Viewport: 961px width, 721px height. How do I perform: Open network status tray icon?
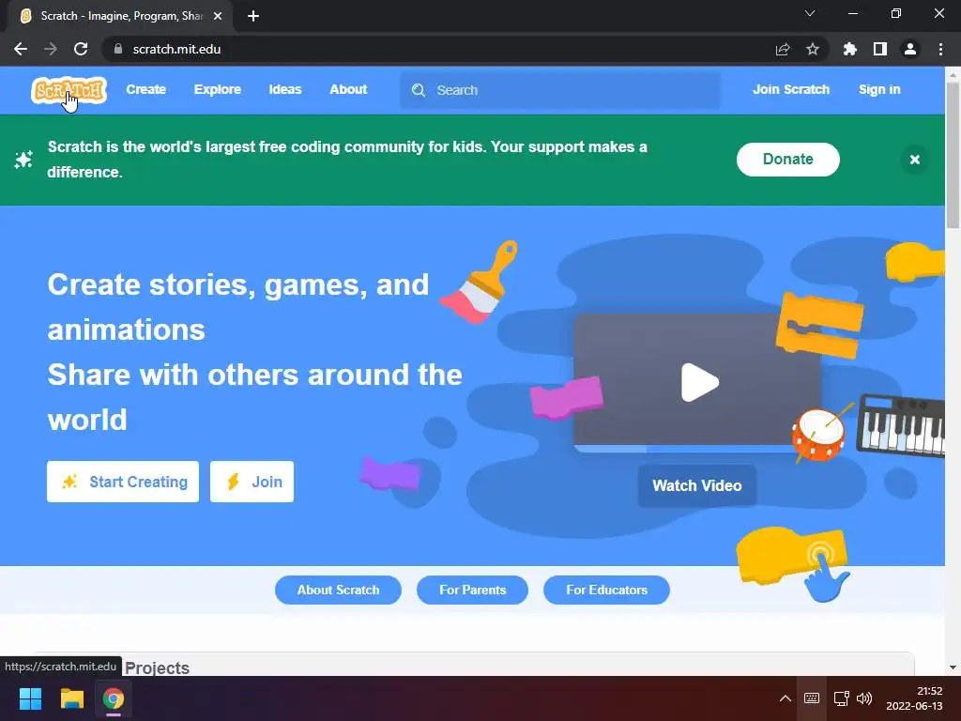(x=842, y=698)
